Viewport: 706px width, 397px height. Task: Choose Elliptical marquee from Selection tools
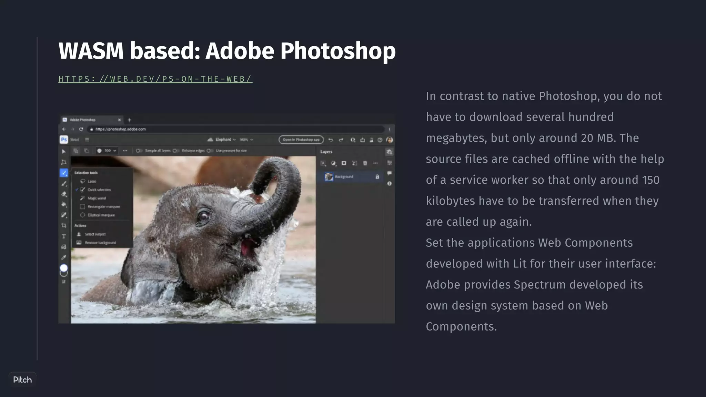[98, 215]
